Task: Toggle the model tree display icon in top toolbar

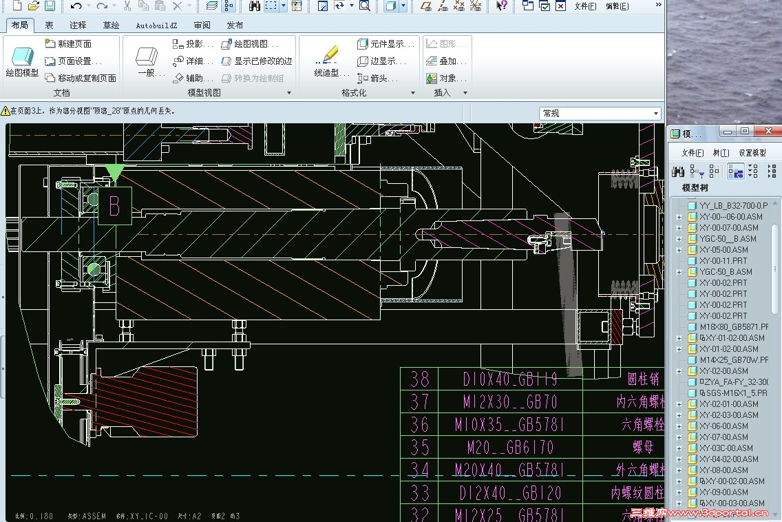Action: 229,6
